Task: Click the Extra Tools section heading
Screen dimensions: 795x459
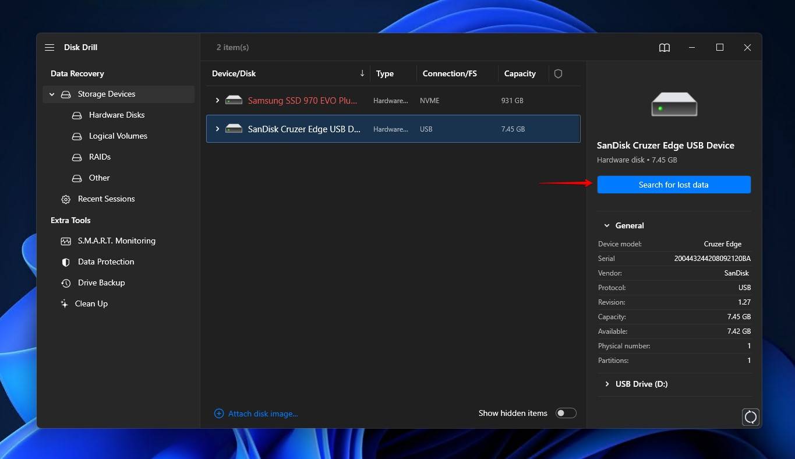Action: [x=70, y=221]
